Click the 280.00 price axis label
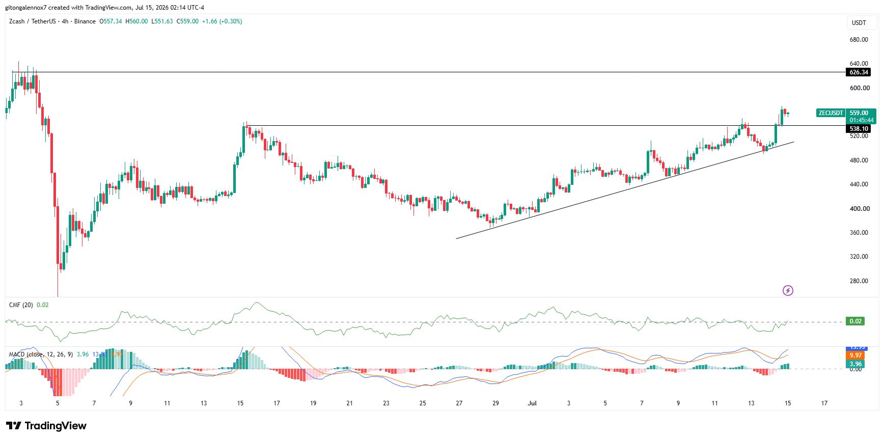The width and height of the screenshot is (884, 441). tap(859, 281)
